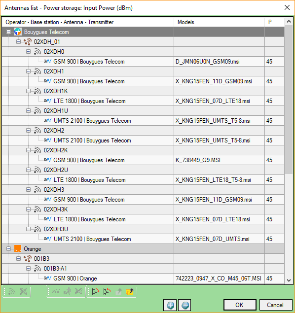Click the 001B3 base station icon

click(28, 259)
